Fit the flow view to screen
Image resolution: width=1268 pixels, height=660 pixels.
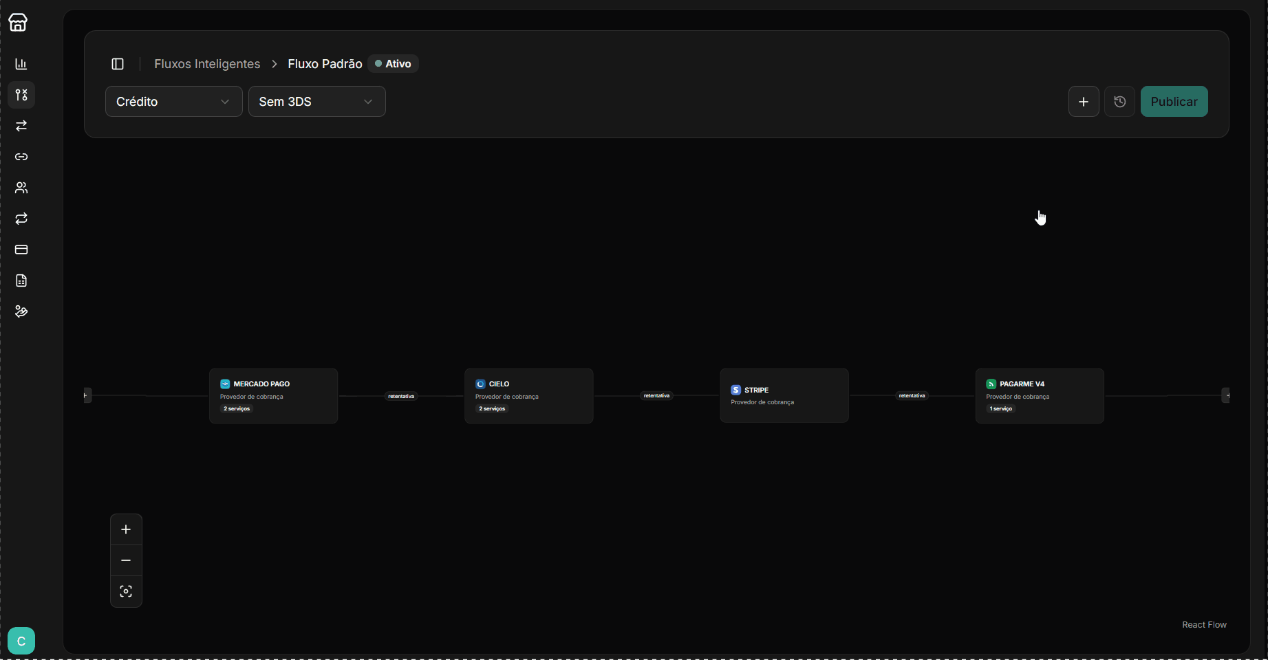tap(126, 591)
